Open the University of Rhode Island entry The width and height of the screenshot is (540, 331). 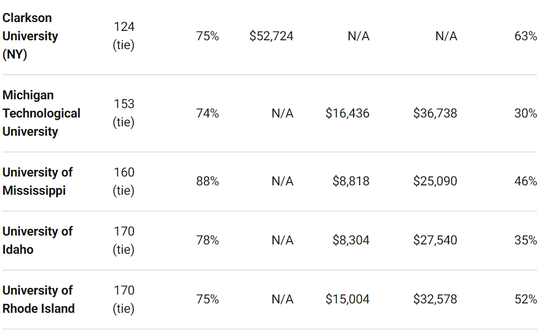tap(39, 300)
